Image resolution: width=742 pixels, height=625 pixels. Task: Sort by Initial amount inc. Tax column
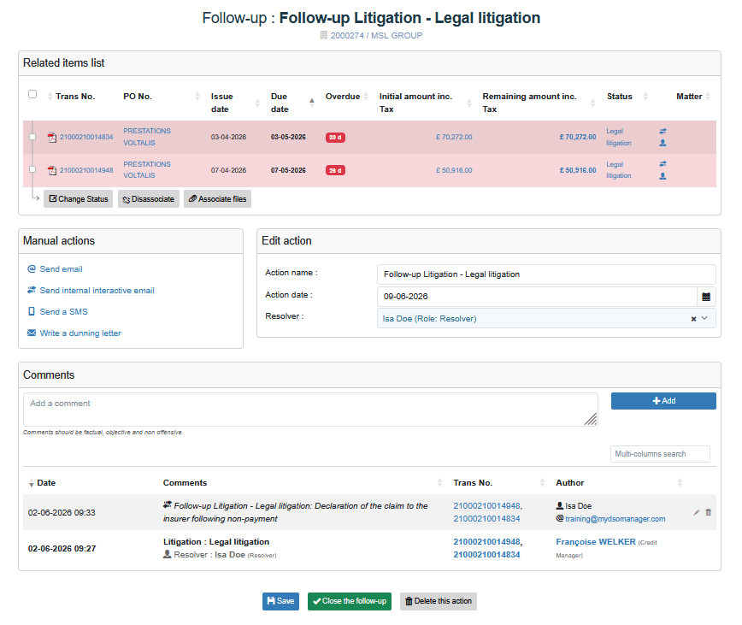click(469, 103)
